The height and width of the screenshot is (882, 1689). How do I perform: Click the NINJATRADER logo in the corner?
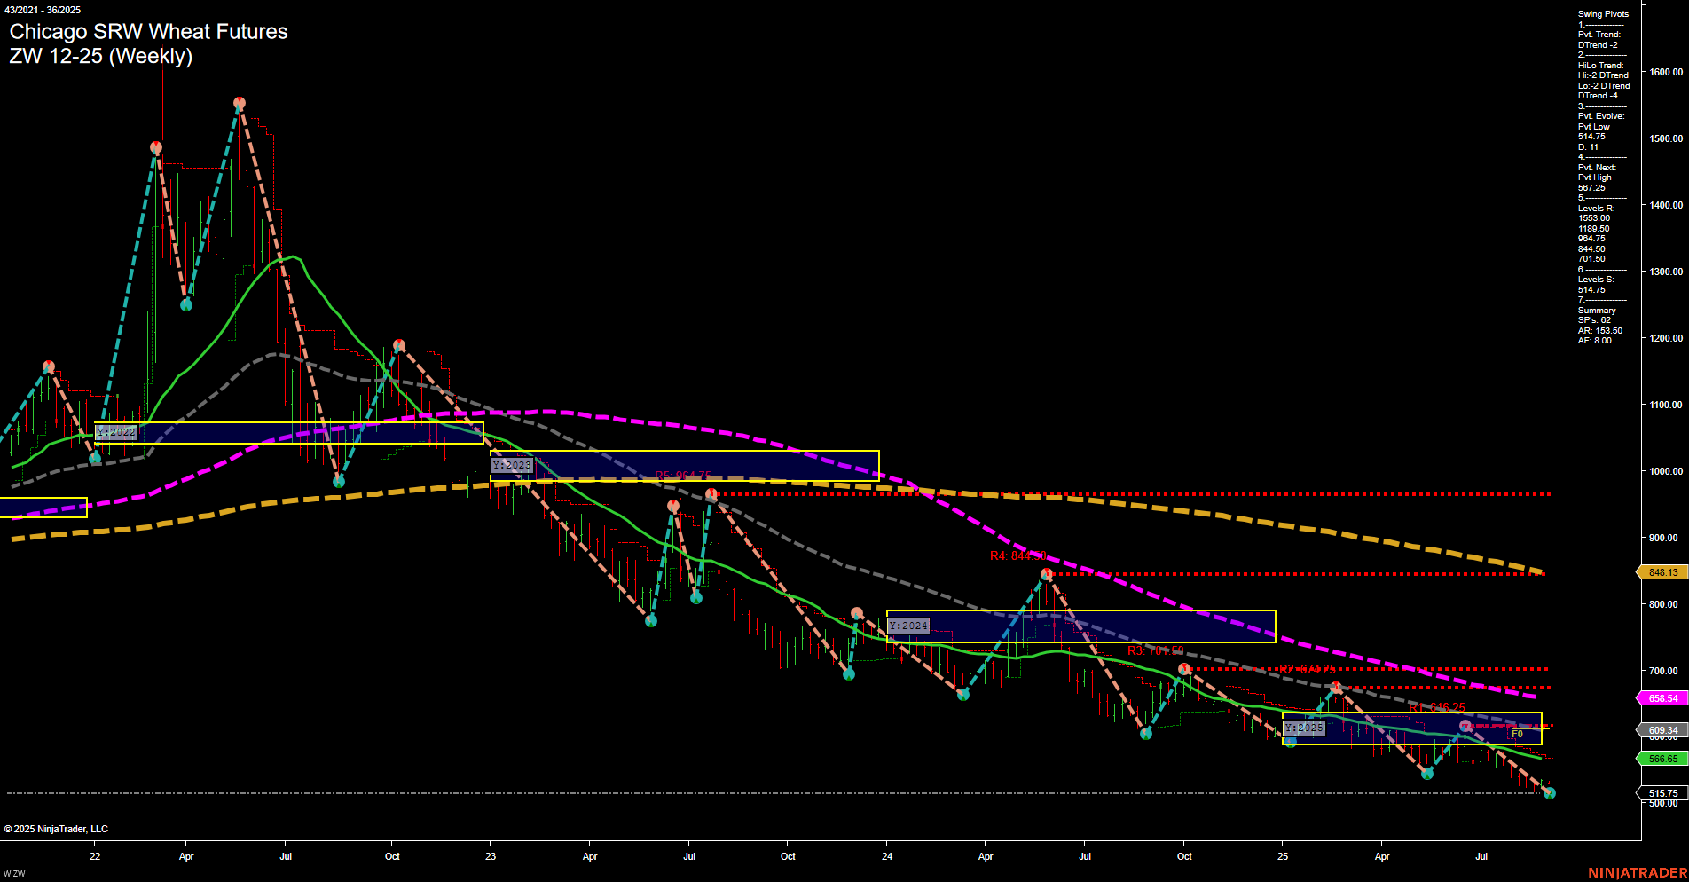(1637, 870)
